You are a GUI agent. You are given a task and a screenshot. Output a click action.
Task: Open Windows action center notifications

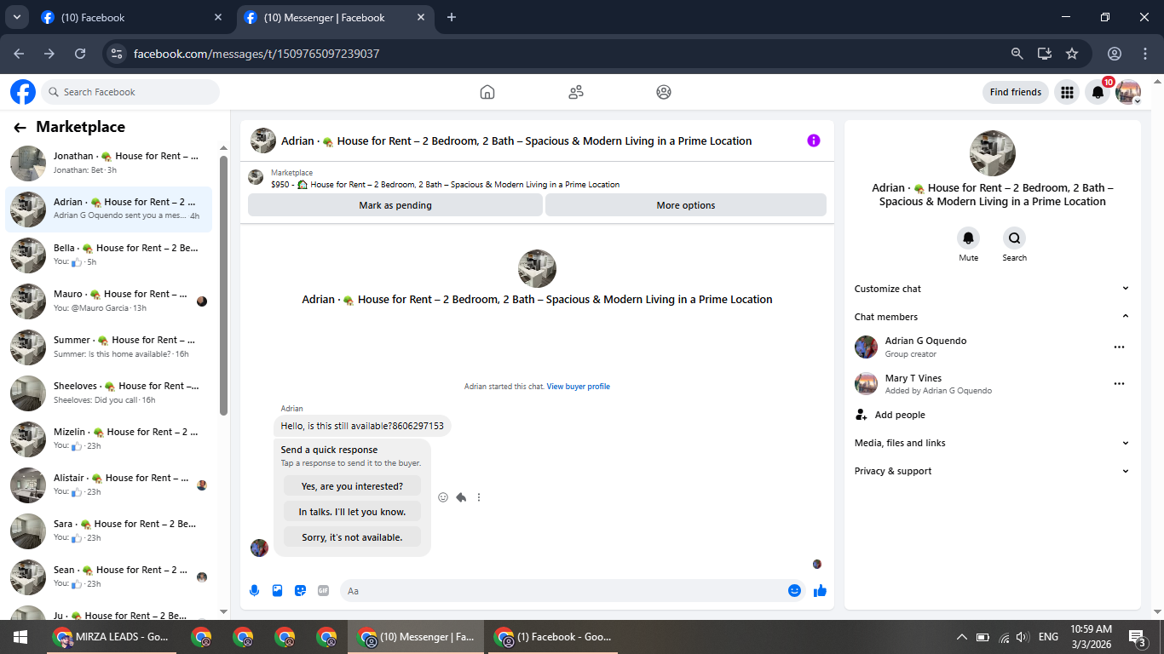point(1137,637)
